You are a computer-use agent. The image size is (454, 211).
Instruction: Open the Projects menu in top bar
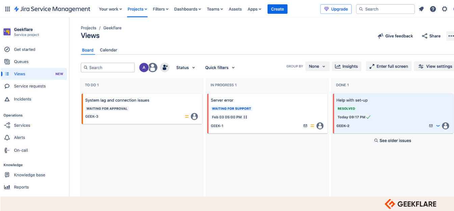click(137, 9)
